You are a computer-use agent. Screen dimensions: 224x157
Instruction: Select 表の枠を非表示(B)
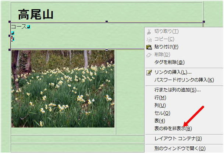pyautogui.click(x=173, y=129)
